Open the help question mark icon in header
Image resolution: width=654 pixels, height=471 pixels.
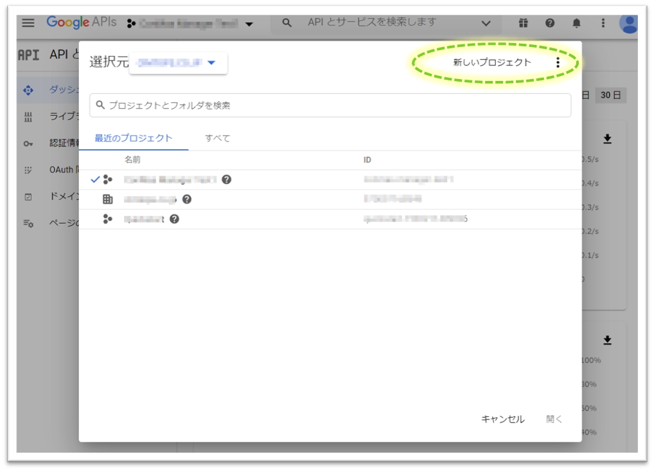pyautogui.click(x=550, y=23)
